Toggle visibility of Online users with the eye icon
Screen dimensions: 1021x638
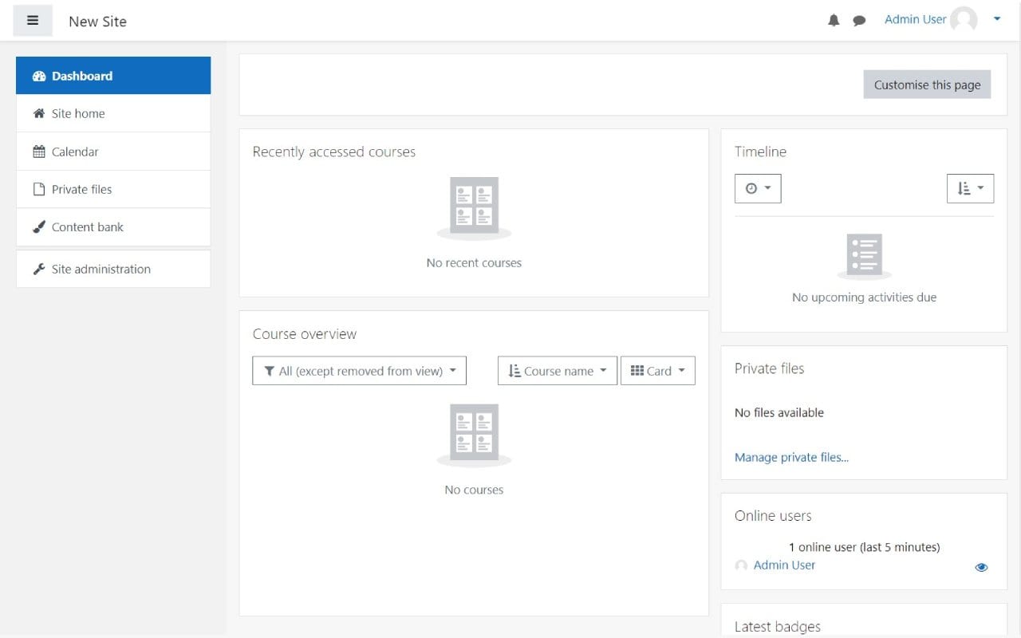tap(981, 566)
